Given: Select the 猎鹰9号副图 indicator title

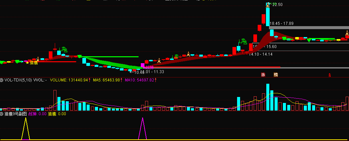Looking at the screenshot, I should point(16,114).
